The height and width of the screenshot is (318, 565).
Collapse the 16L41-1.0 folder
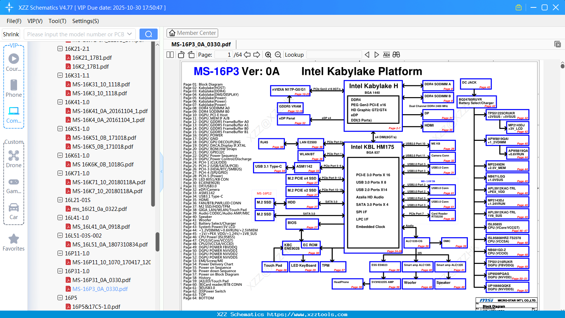tap(60, 218)
